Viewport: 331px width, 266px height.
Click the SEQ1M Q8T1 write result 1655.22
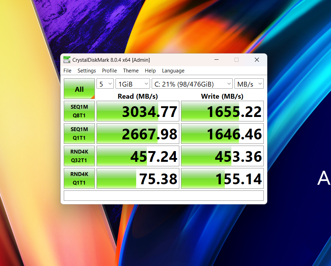point(222,111)
